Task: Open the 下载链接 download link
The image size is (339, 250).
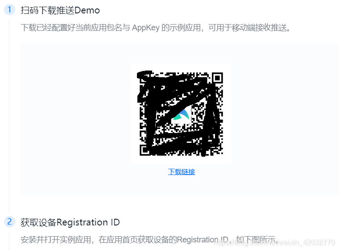Action: [x=182, y=172]
